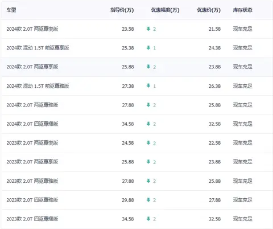This screenshot has width=273, height=229.
Task: Click discount arrow for 29.88 row
Action: tap(148, 200)
